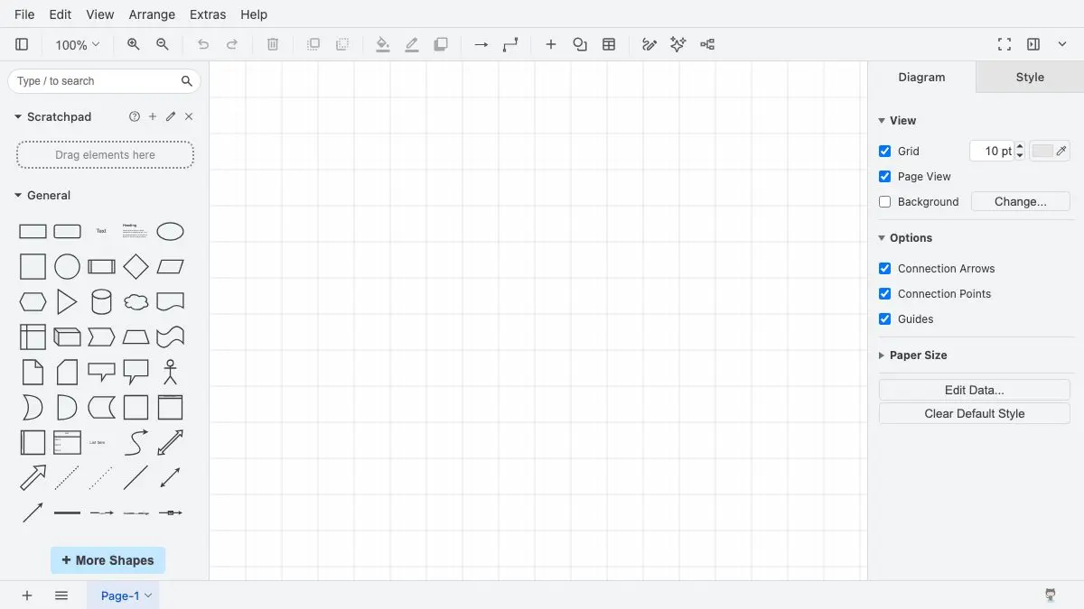Viewport: 1084px width, 609px height.
Task: Click the redo arrow icon
Action: [232, 44]
